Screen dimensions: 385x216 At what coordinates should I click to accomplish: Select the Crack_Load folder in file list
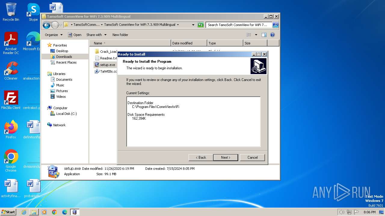click(106, 52)
